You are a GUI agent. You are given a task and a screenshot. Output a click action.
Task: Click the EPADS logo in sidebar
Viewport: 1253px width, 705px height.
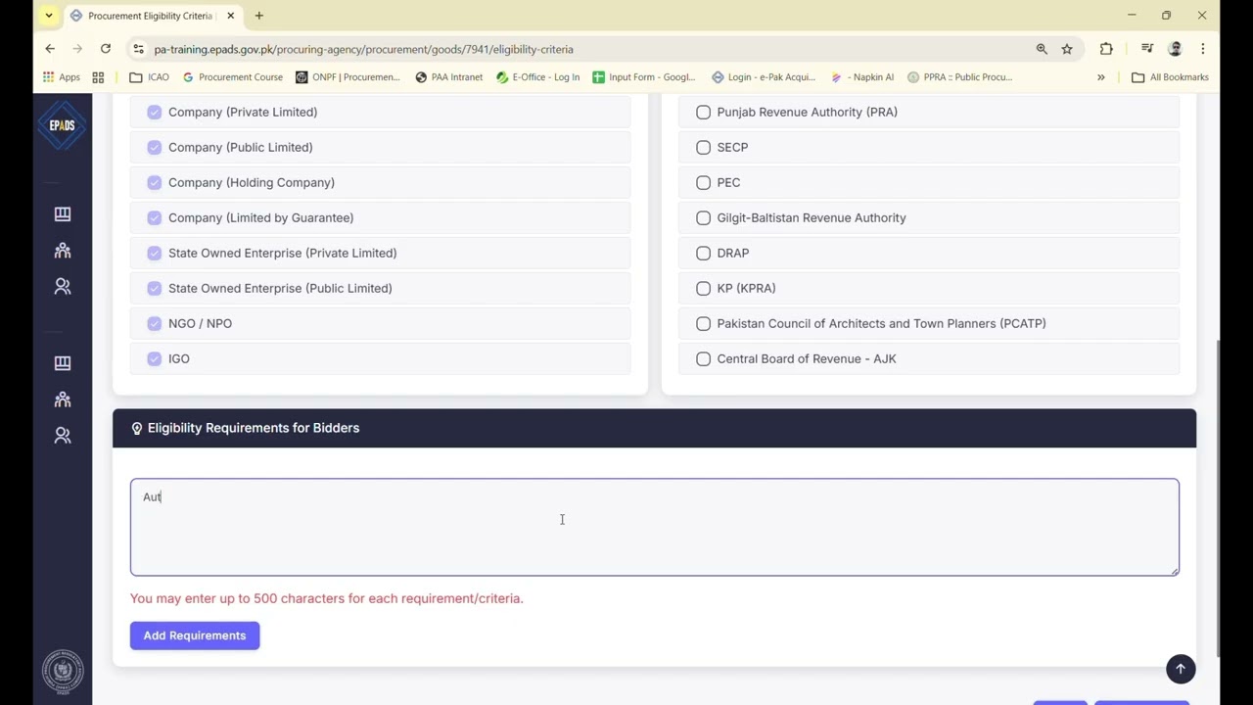[62, 125]
